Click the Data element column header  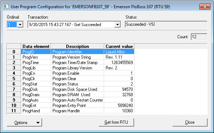point(36,46)
